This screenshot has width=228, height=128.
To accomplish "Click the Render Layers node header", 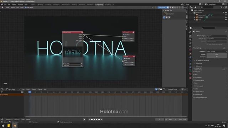I will pos(73,32).
